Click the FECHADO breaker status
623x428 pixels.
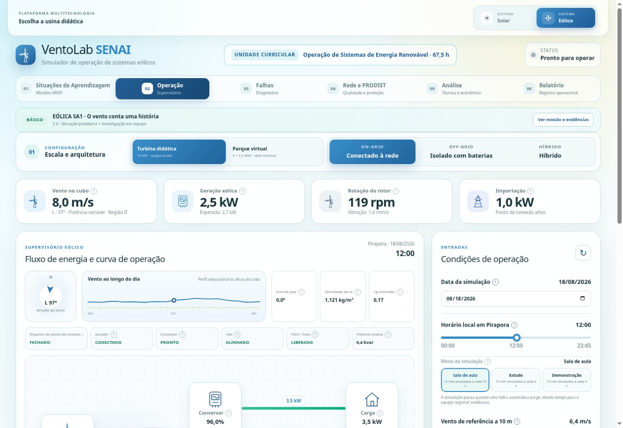coord(40,342)
